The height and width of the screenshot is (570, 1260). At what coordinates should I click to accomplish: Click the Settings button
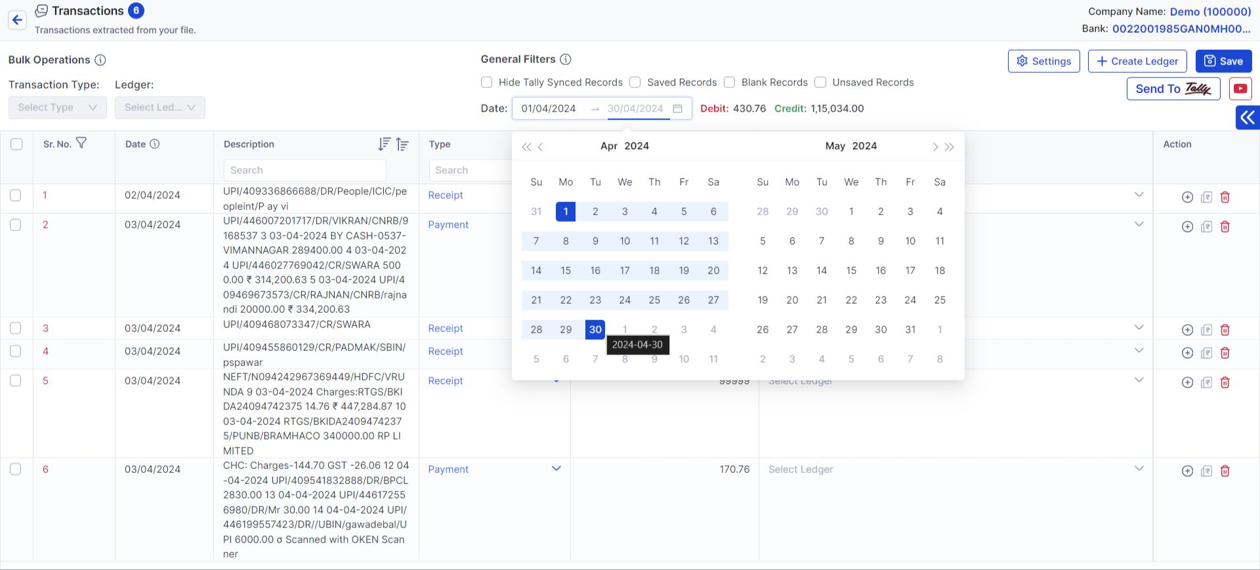[x=1043, y=61]
